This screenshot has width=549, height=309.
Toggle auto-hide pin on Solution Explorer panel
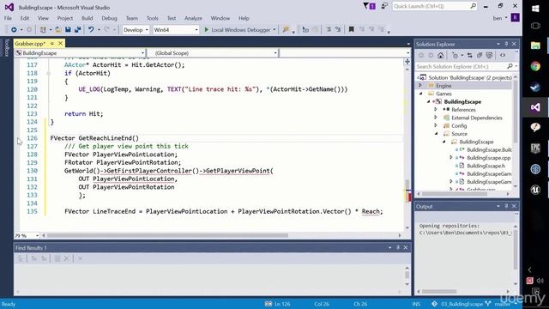(x=506, y=44)
